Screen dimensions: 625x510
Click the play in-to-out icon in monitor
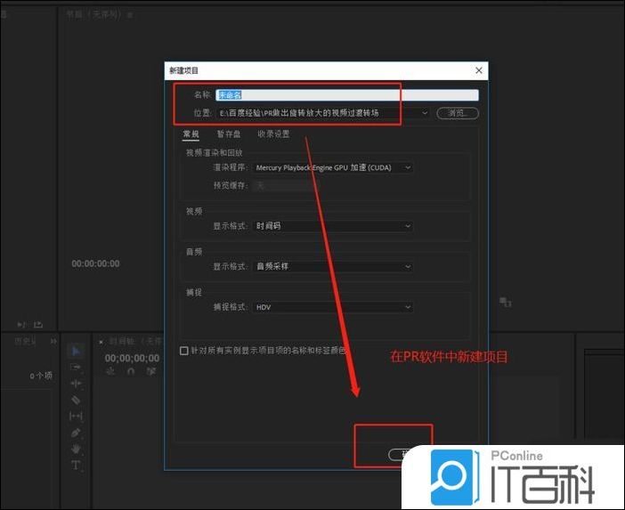click(21, 325)
